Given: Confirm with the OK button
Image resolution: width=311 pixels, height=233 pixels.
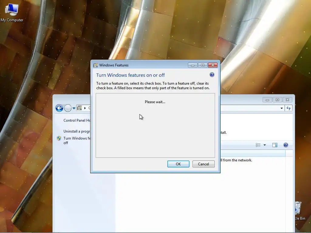Looking at the screenshot, I should 178,164.
